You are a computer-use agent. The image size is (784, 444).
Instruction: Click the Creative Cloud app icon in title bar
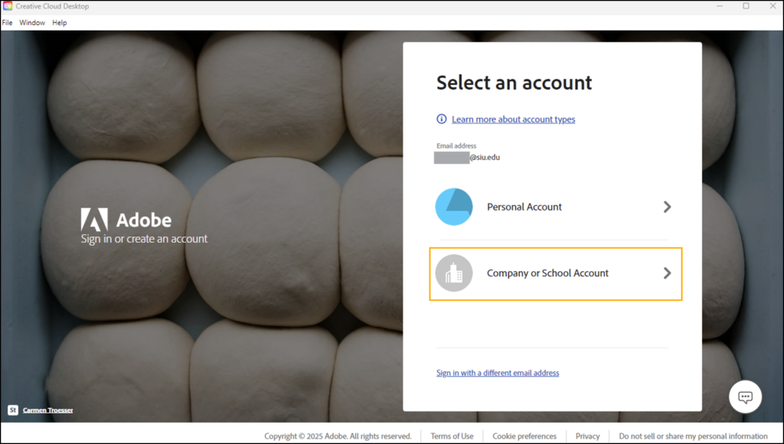pyautogui.click(x=8, y=6)
